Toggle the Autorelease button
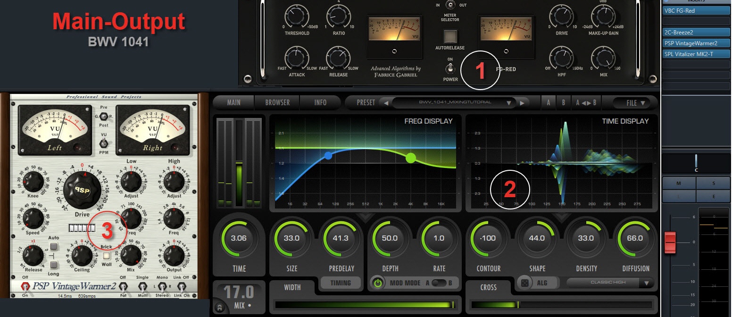The height and width of the screenshot is (317, 732). tap(450, 36)
